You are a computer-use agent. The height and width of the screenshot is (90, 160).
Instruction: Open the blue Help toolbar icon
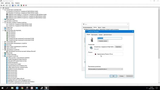[13, 5]
